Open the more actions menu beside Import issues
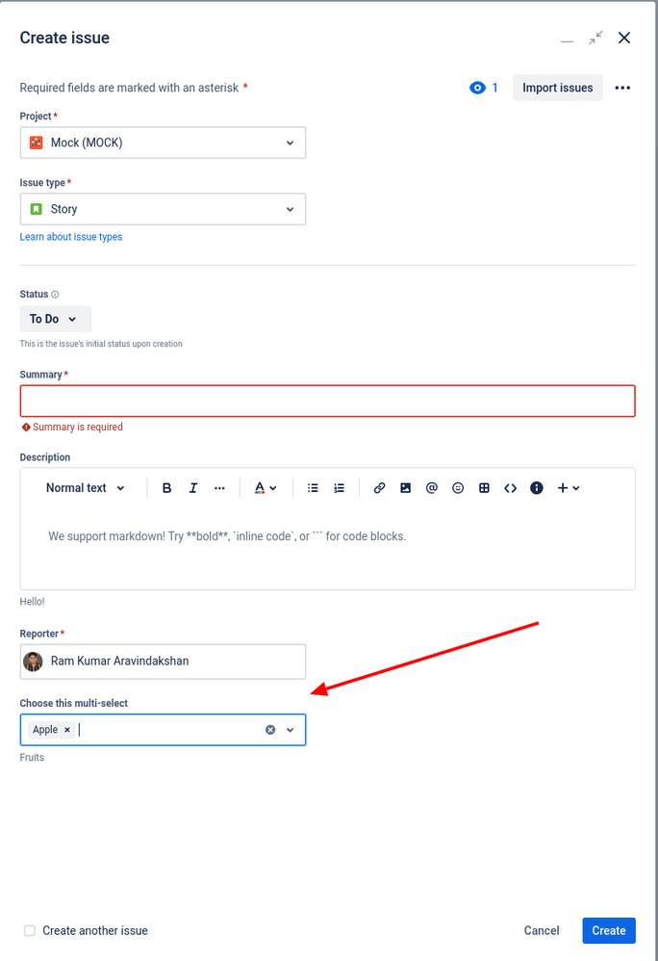The width and height of the screenshot is (658, 961). 622,88
